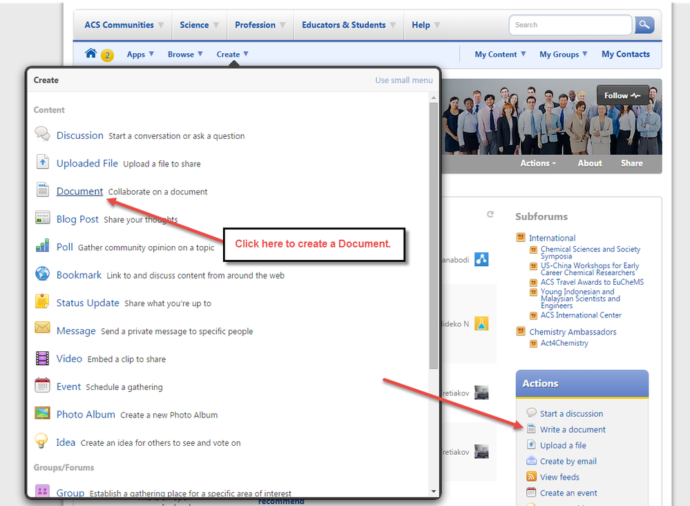Click the Create menu scrollbar thumb

pyautogui.click(x=433, y=235)
